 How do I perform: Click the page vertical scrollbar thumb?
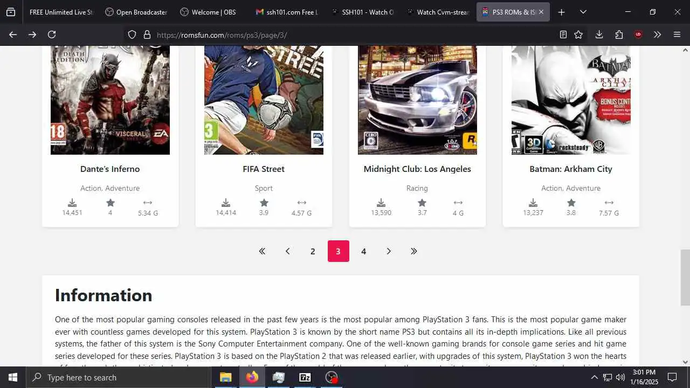click(x=685, y=278)
